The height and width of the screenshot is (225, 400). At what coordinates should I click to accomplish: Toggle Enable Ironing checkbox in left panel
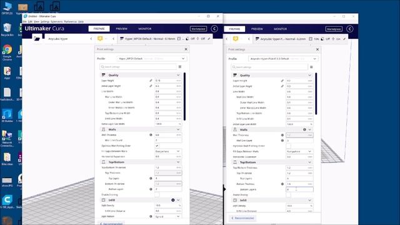click(157, 194)
